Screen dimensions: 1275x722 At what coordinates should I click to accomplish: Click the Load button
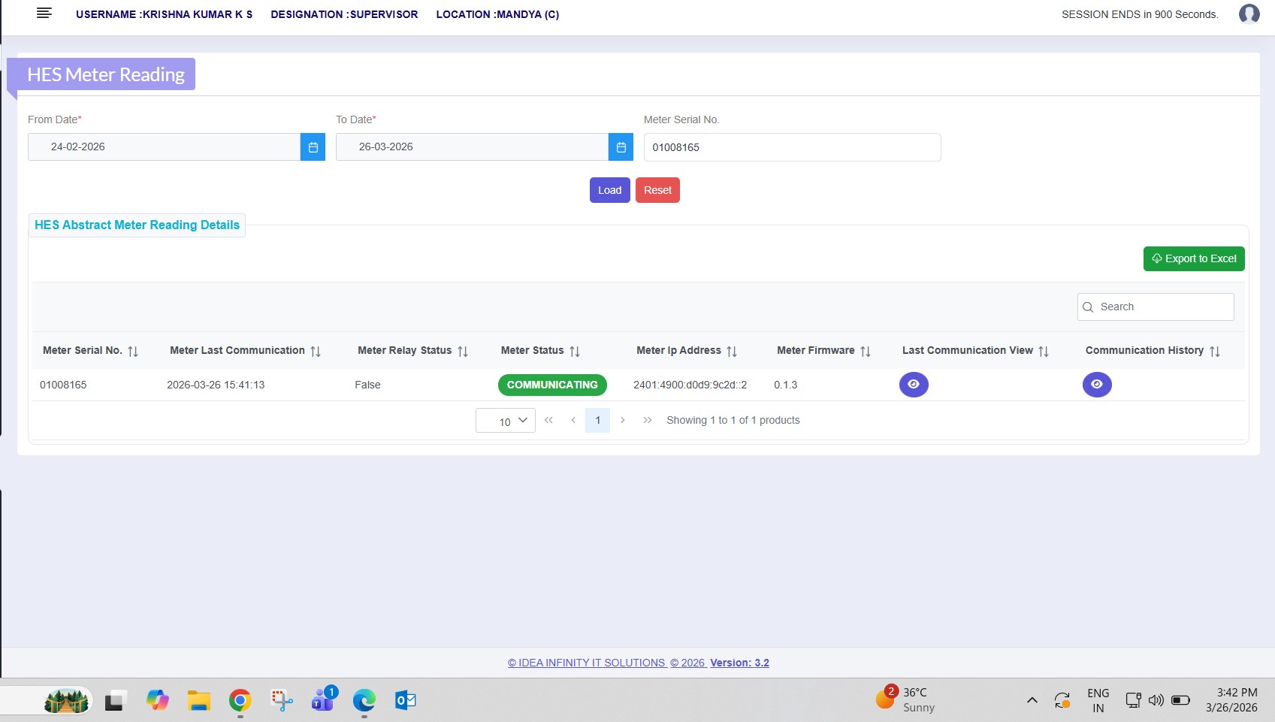(609, 190)
